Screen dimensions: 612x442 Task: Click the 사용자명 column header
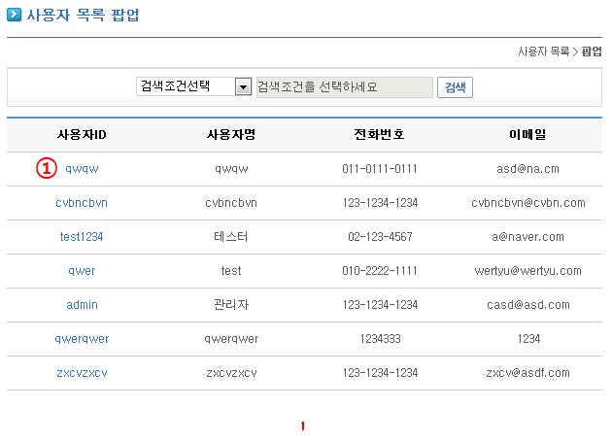231,134
